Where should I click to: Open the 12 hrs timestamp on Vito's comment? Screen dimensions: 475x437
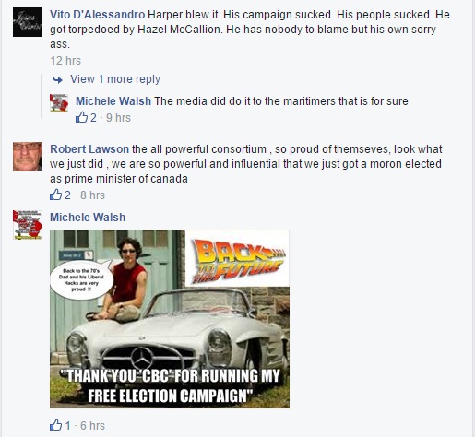tap(65, 61)
